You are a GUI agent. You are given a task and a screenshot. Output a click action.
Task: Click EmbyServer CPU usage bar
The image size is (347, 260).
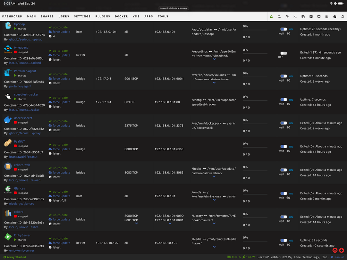point(255,241)
